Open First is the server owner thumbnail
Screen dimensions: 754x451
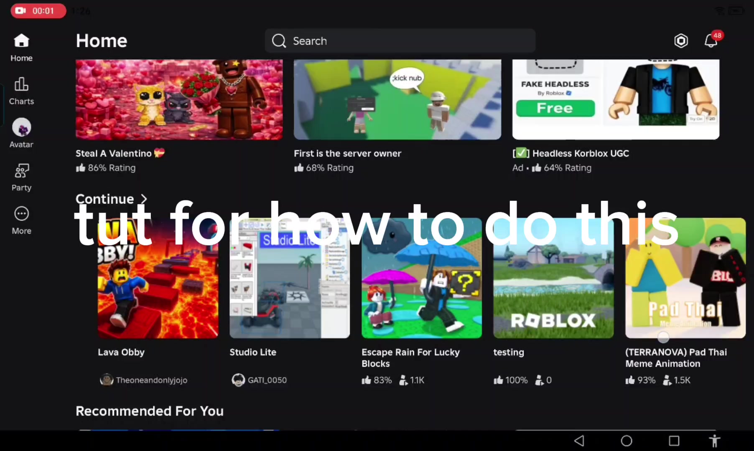pos(397,99)
